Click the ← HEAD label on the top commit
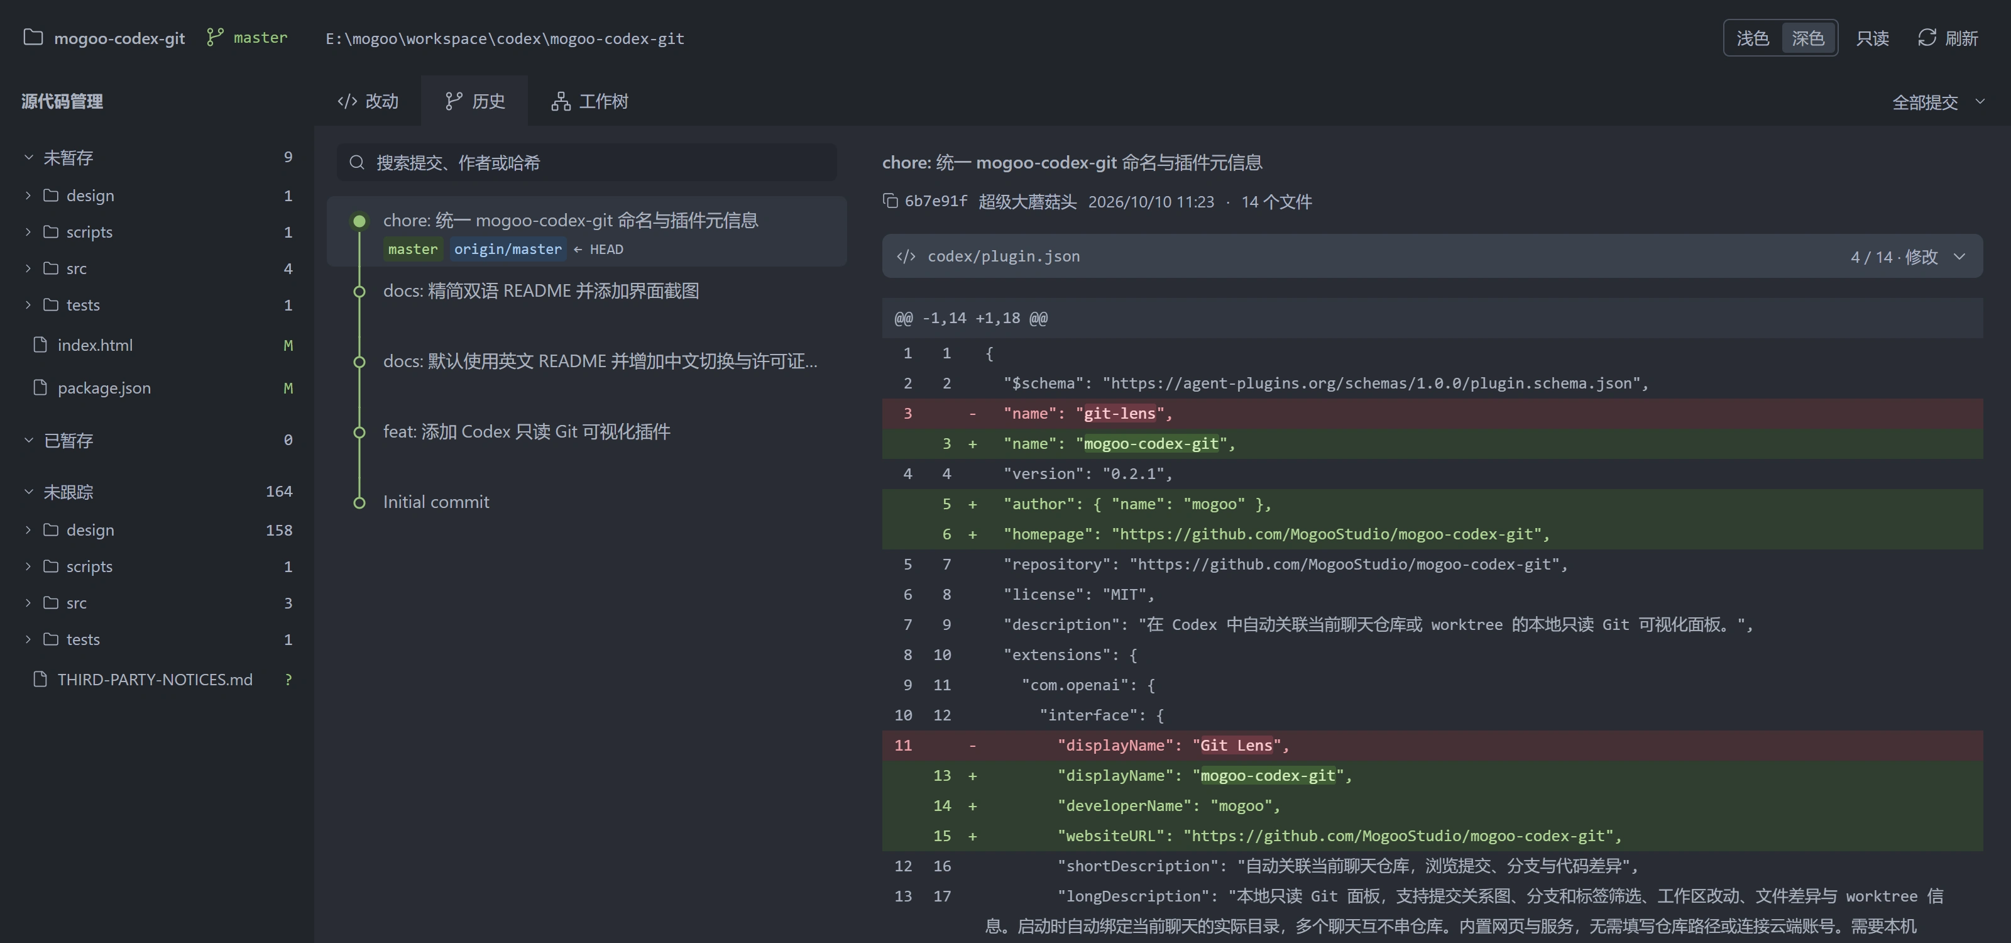The image size is (2011, 943). tap(598, 249)
